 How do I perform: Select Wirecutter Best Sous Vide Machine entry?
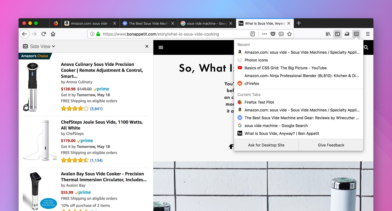point(299,118)
